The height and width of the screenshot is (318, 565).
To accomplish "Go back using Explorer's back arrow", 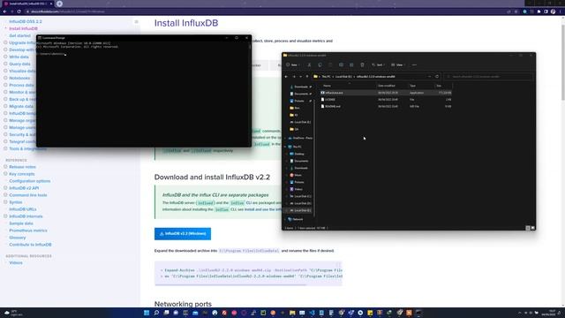I will [x=286, y=77].
